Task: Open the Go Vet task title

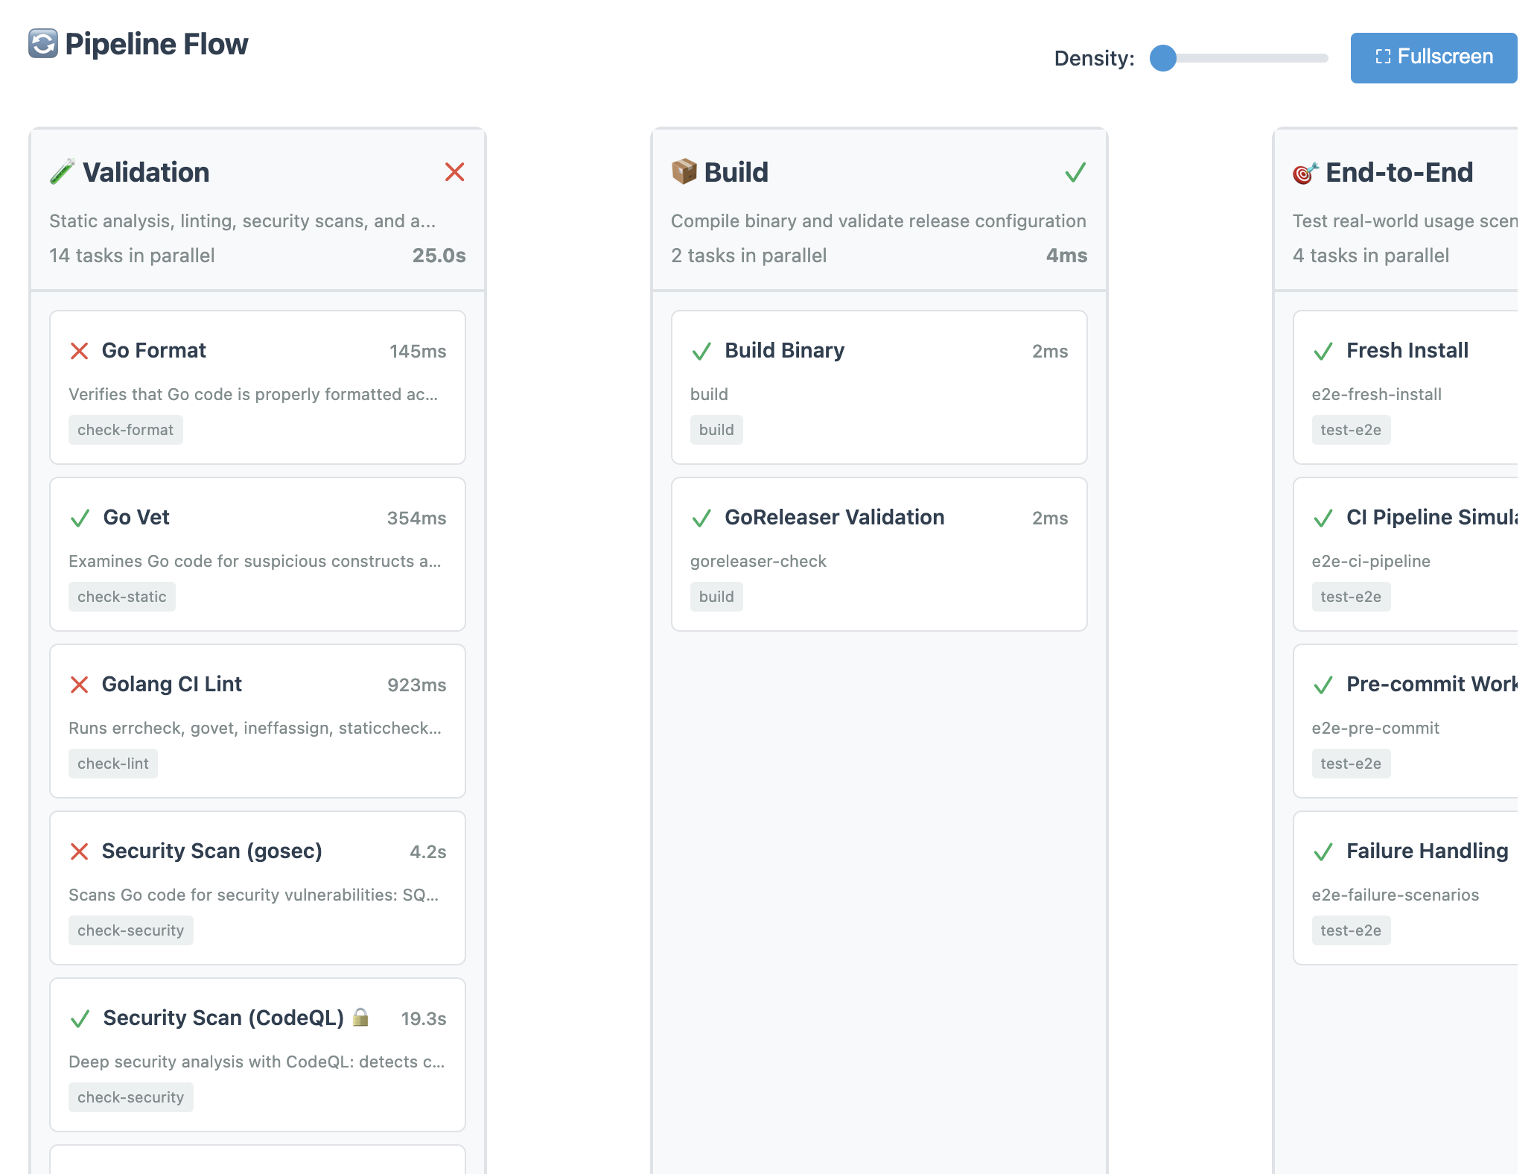Action: tap(136, 518)
